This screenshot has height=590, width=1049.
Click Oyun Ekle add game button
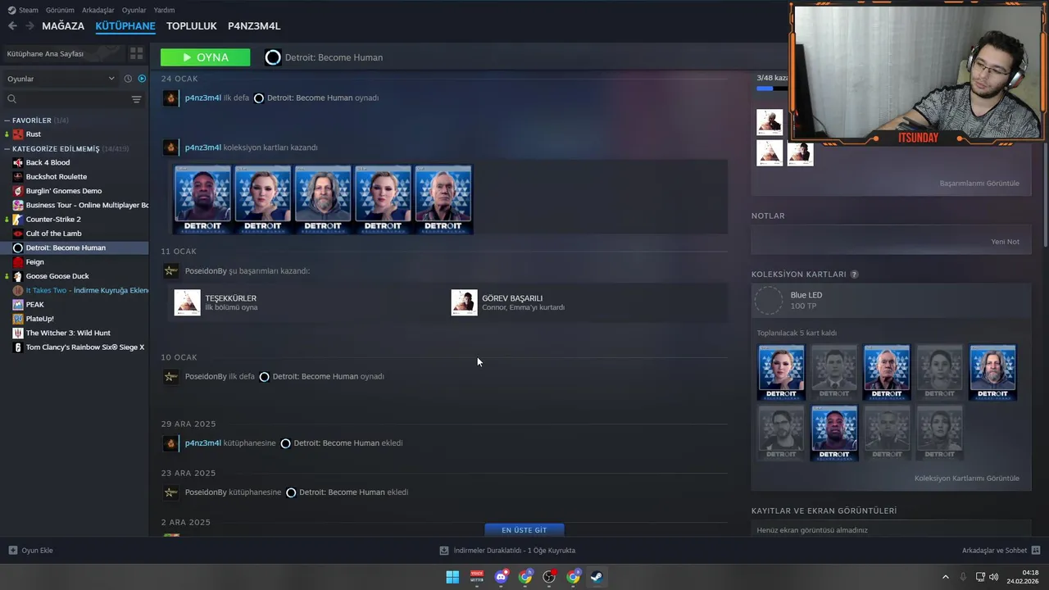click(31, 551)
